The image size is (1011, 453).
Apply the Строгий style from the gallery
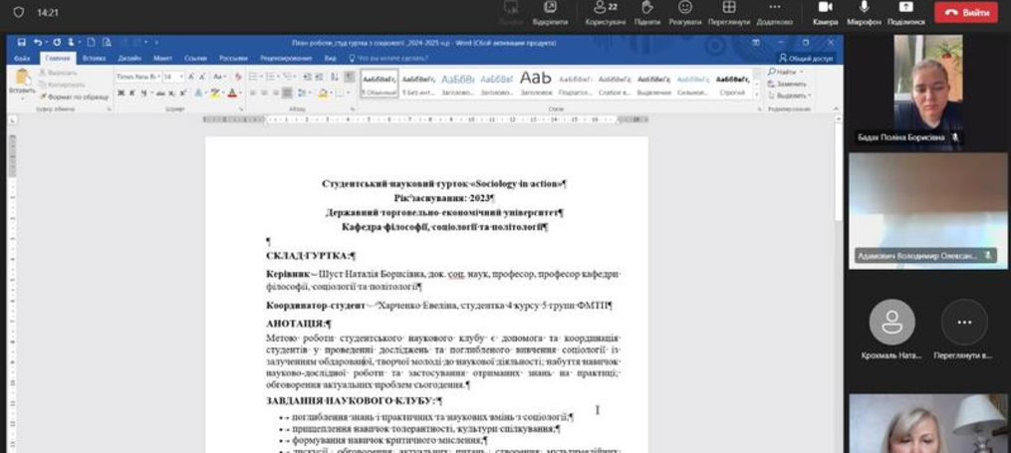(x=732, y=85)
